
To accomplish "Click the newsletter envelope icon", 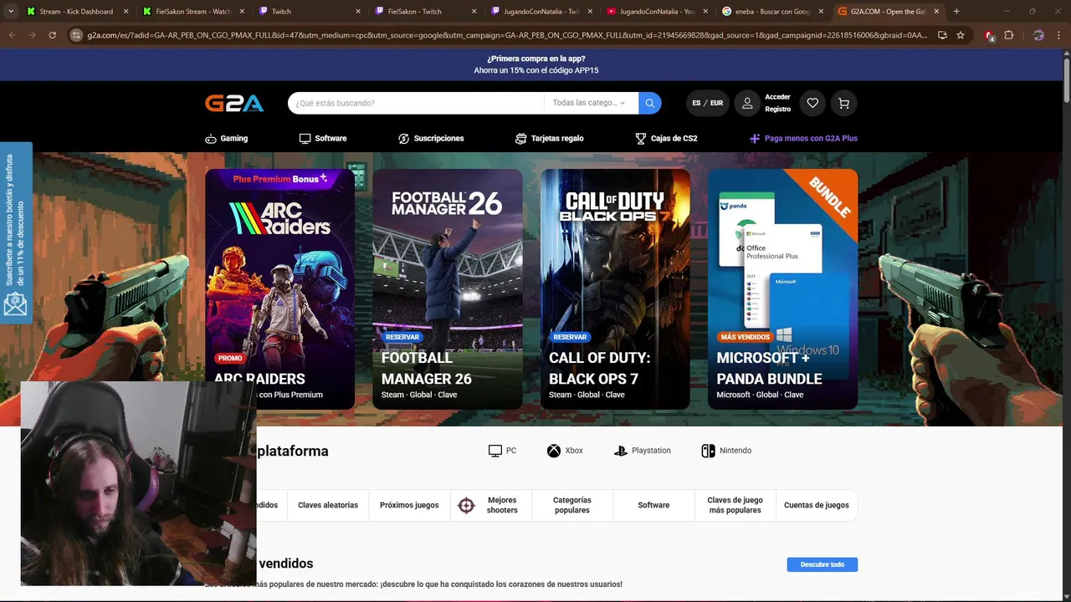I will (15, 304).
